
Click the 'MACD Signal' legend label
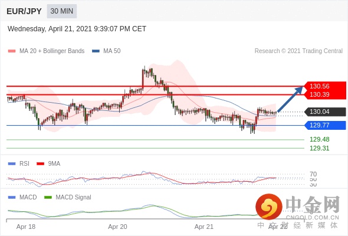pos(74,198)
